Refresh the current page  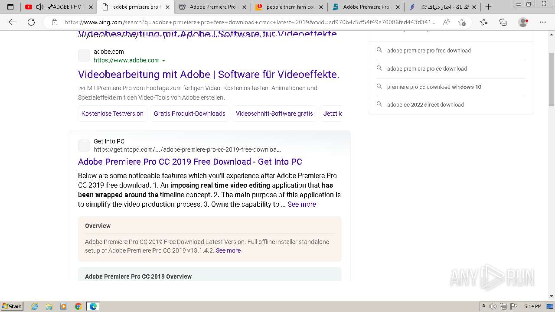coord(31,22)
